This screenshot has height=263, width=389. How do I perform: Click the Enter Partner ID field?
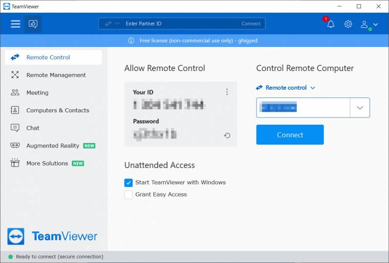[181, 23]
